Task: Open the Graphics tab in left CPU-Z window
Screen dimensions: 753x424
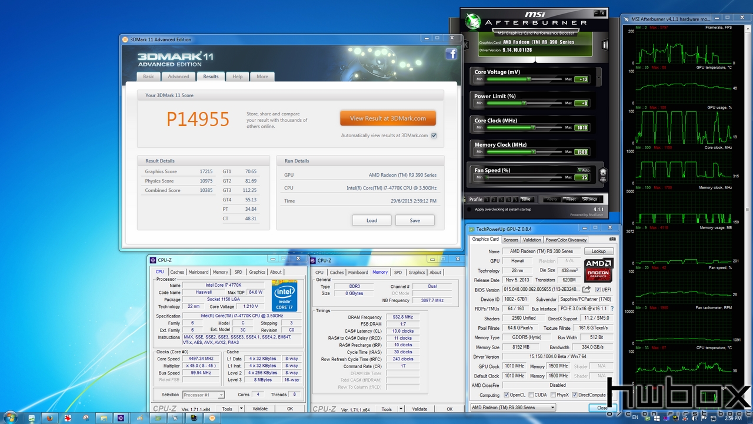Action: [257, 272]
